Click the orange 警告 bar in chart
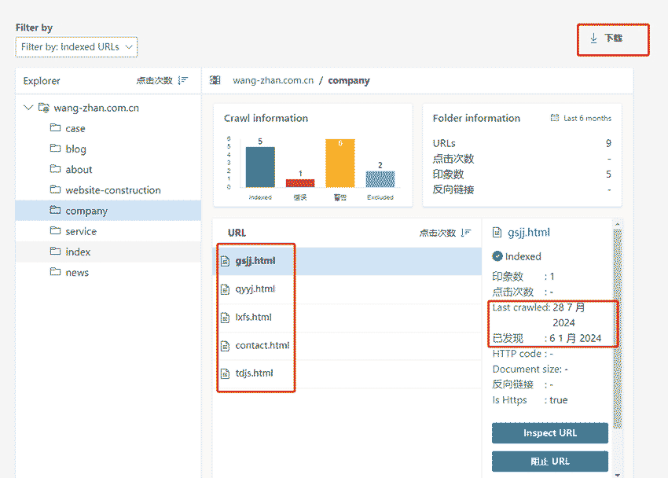The image size is (668, 478). [340, 164]
